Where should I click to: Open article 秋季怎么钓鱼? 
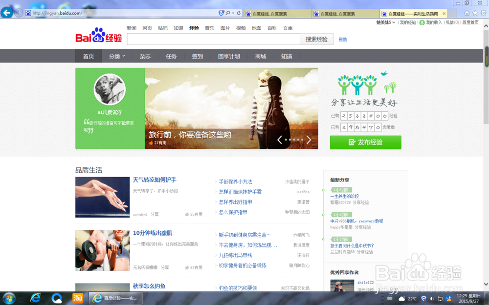click(149, 285)
